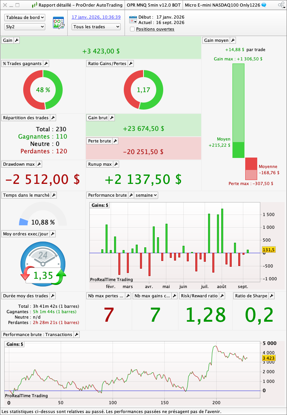
Task: Click the Risk/Reward ratio wrench icon
Action: [222, 296]
